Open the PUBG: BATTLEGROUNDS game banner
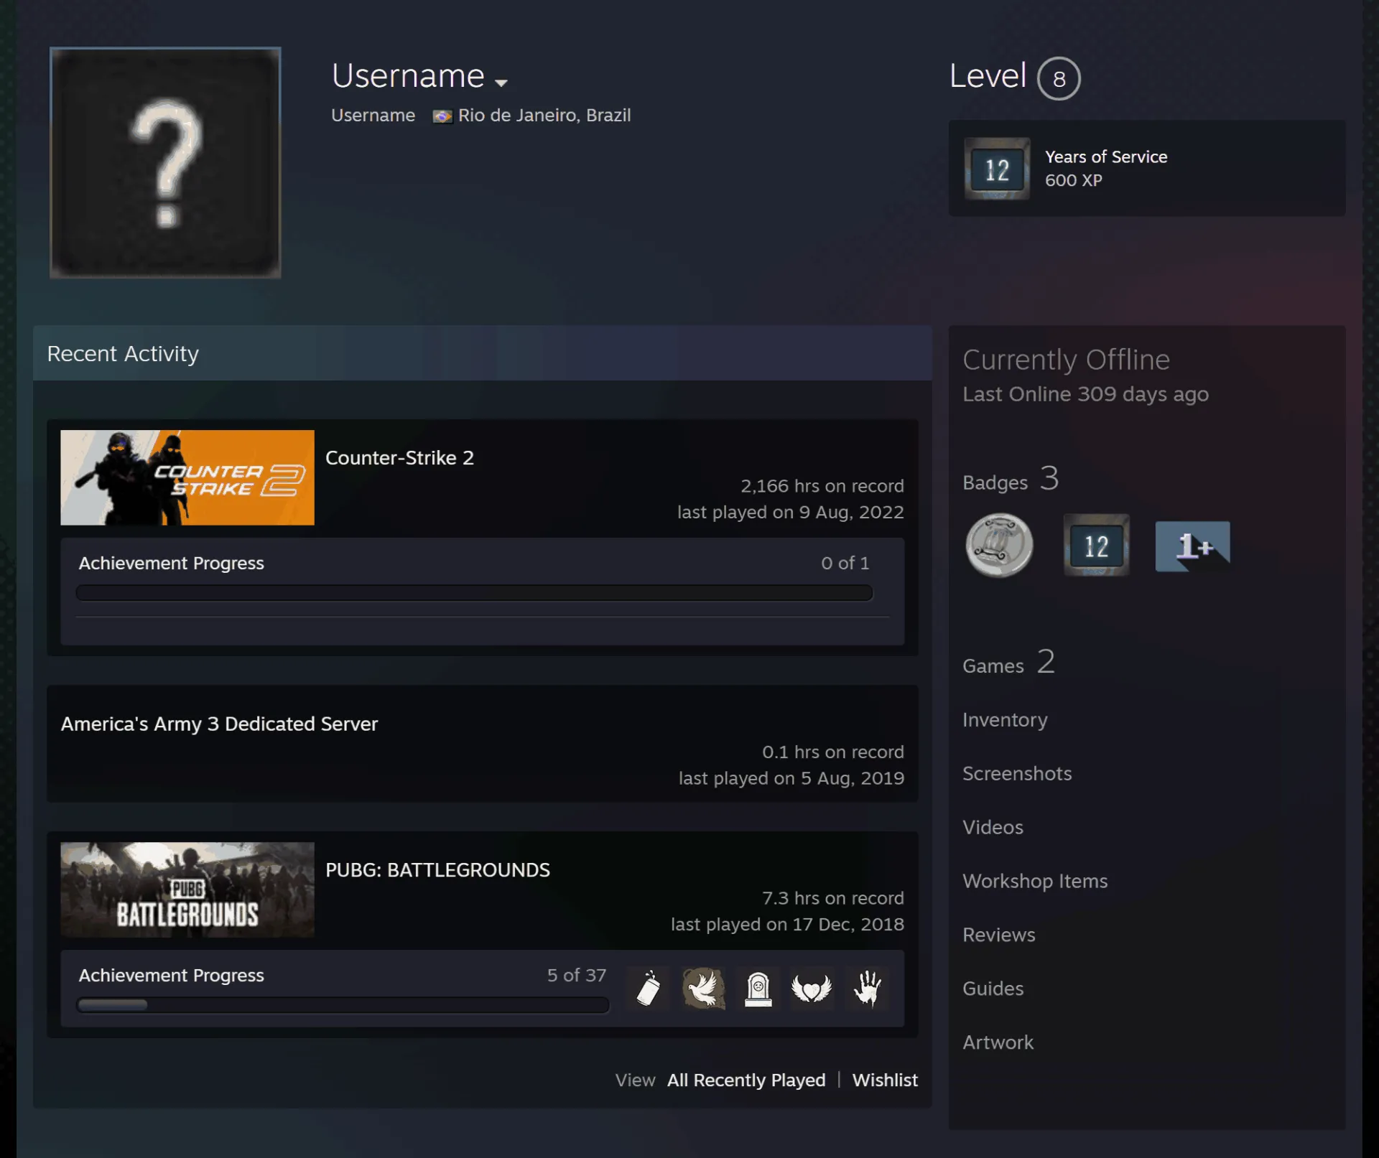Screen dimensions: 1379x1158 [187, 889]
